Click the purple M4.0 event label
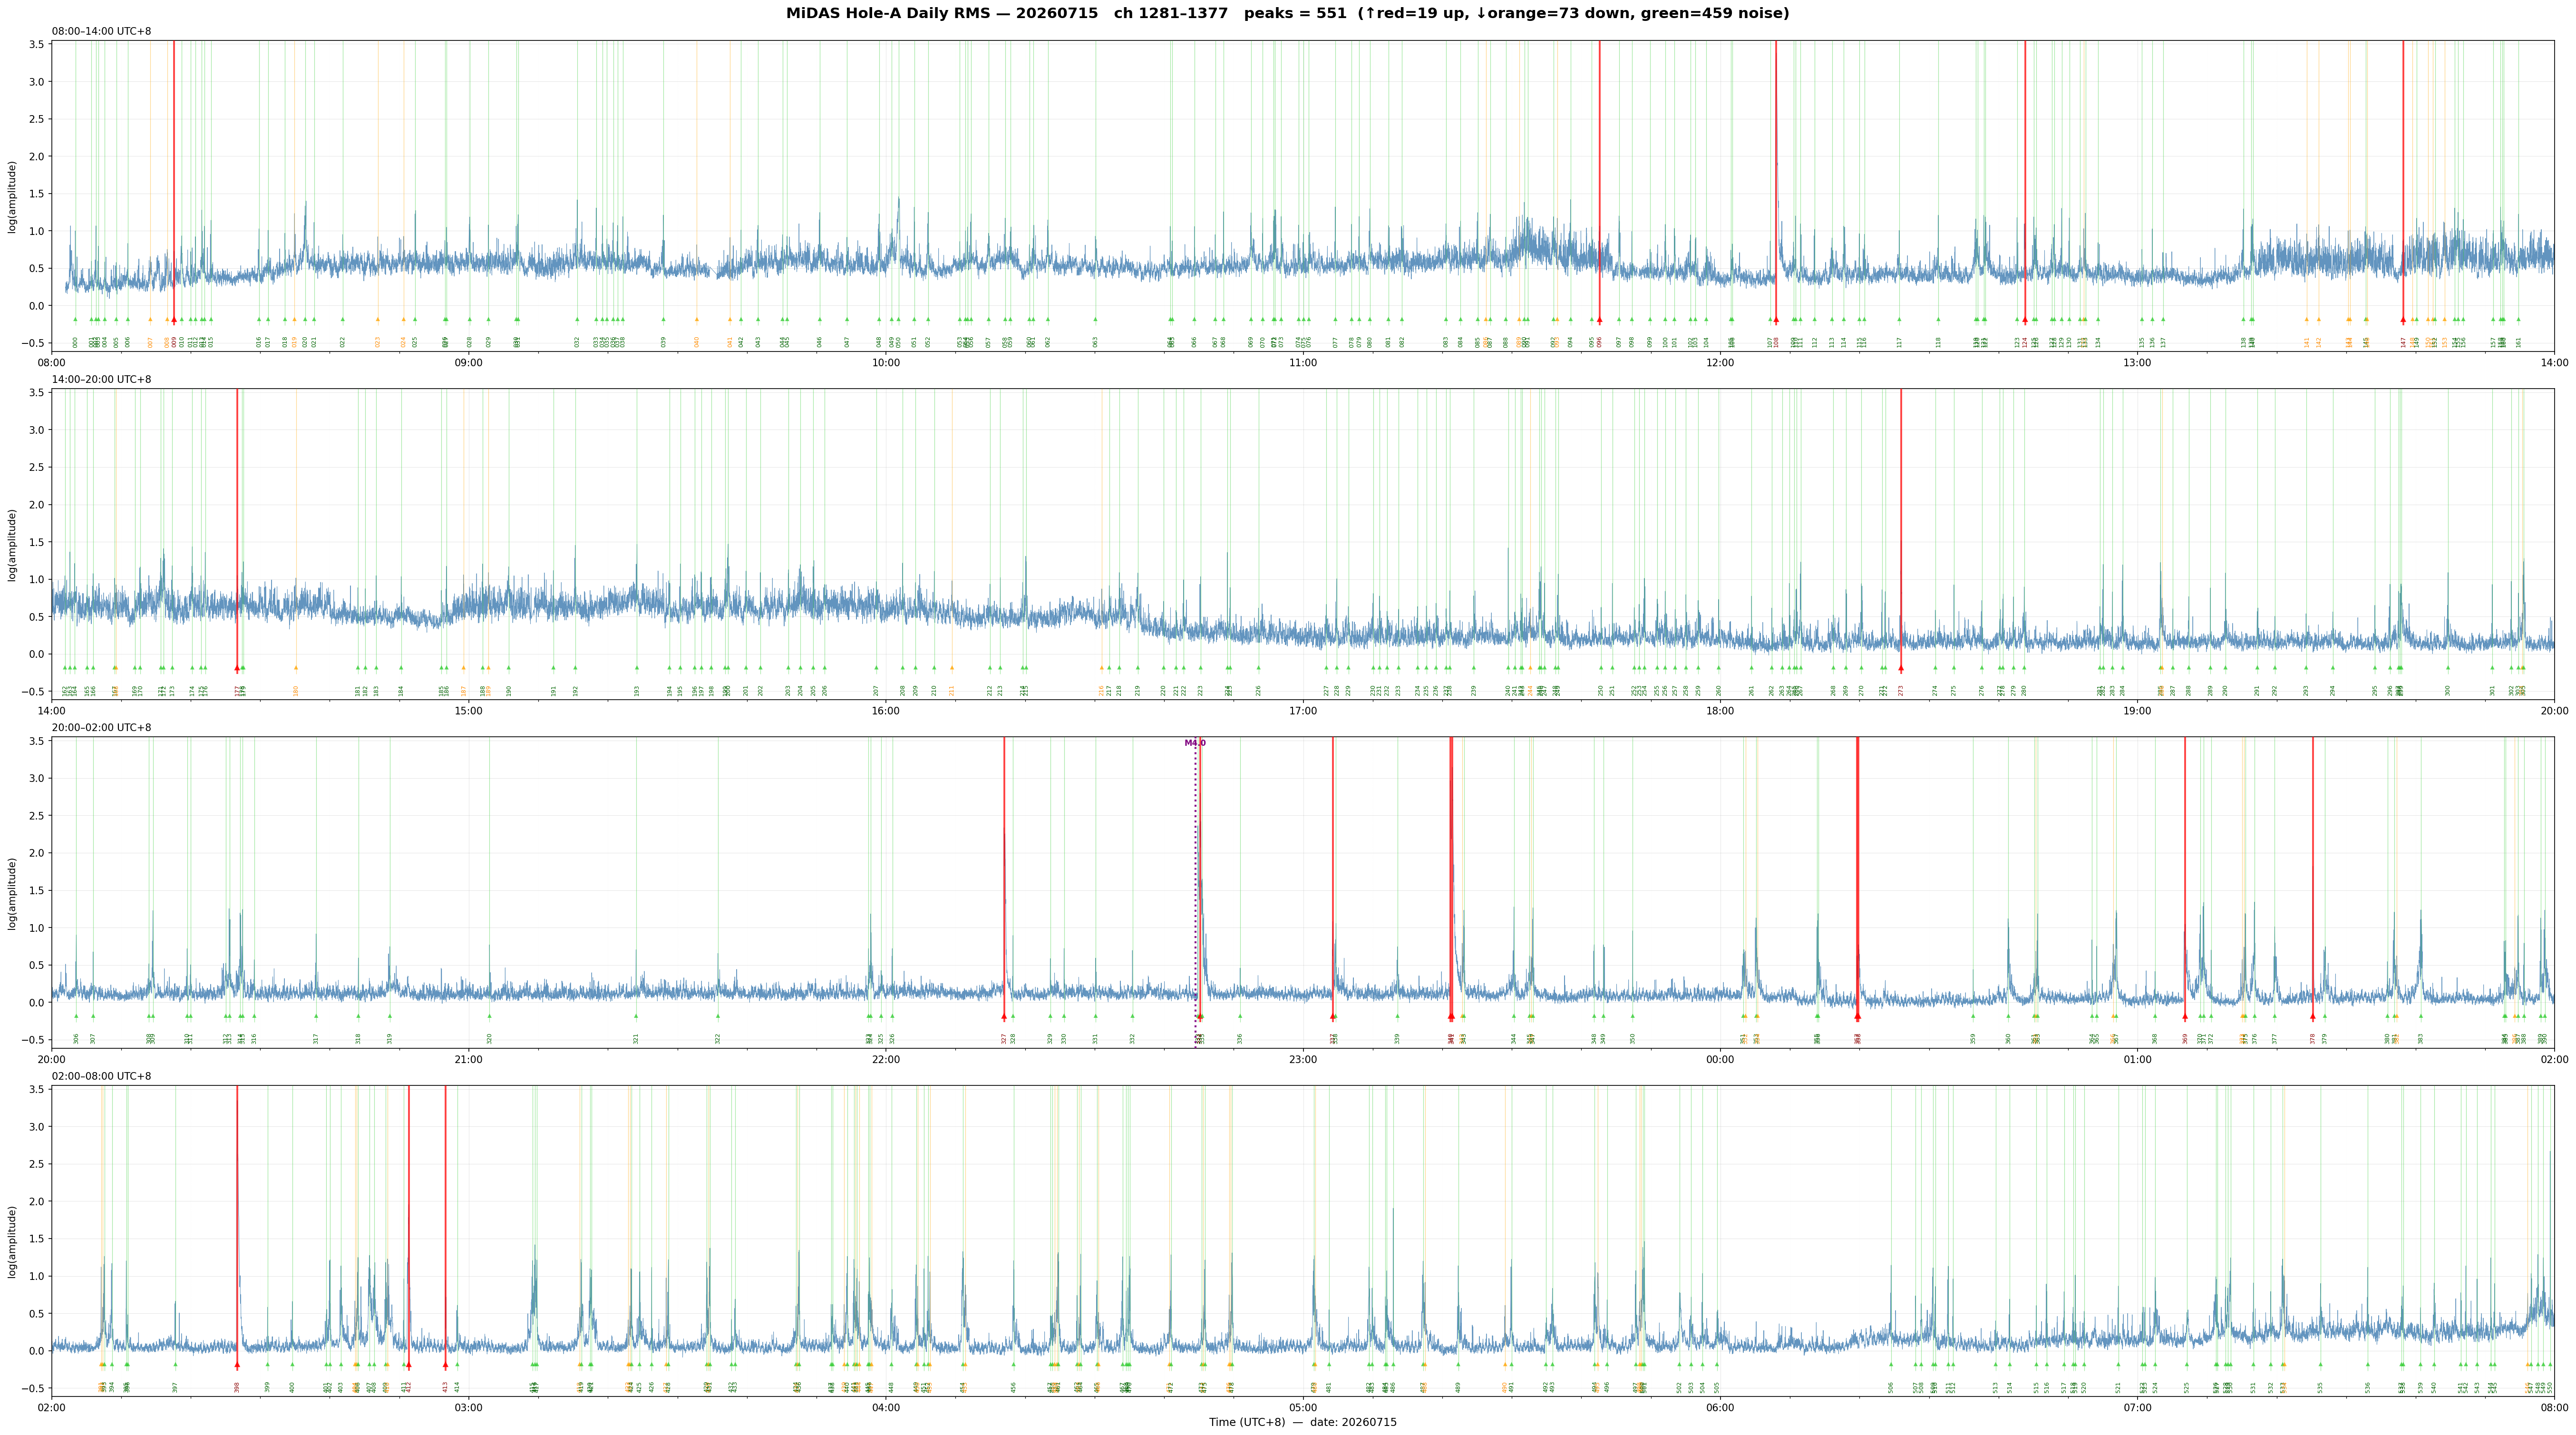This screenshot has height=1435, width=2576. click(x=1195, y=743)
